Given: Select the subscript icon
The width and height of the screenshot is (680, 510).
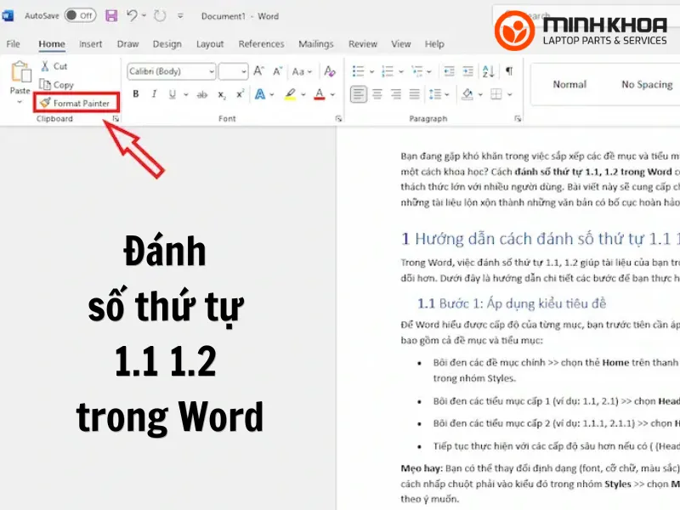Looking at the screenshot, I should [221, 93].
